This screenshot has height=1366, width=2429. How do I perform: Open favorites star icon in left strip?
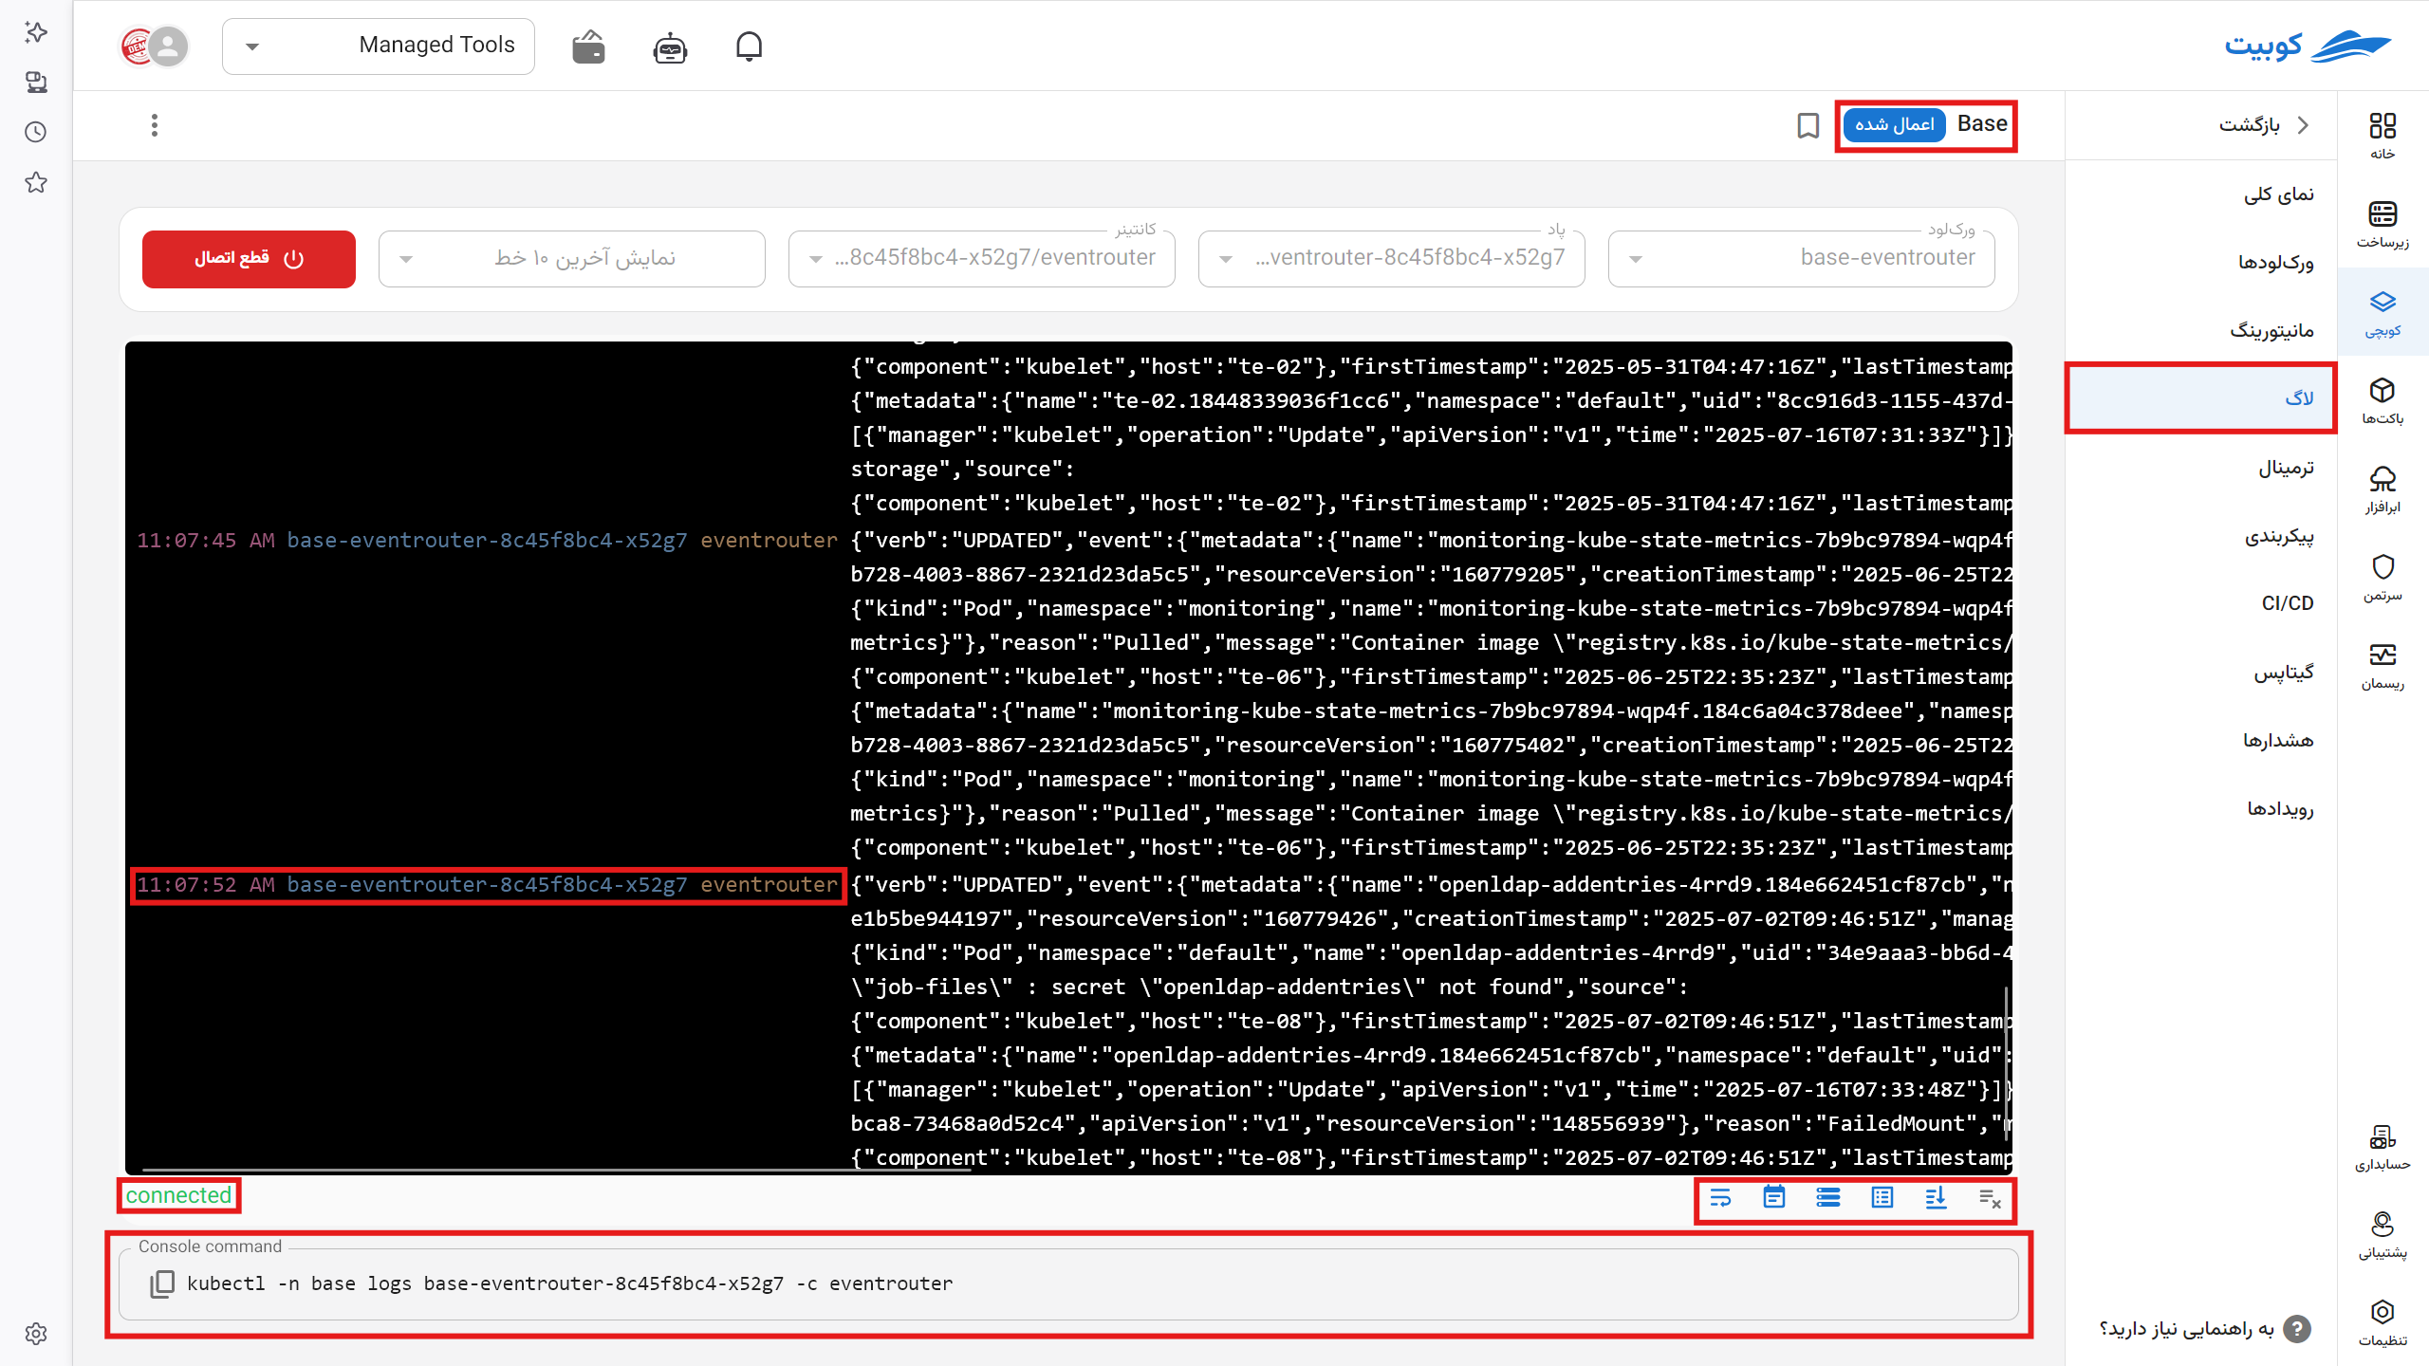[x=36, y=182]
